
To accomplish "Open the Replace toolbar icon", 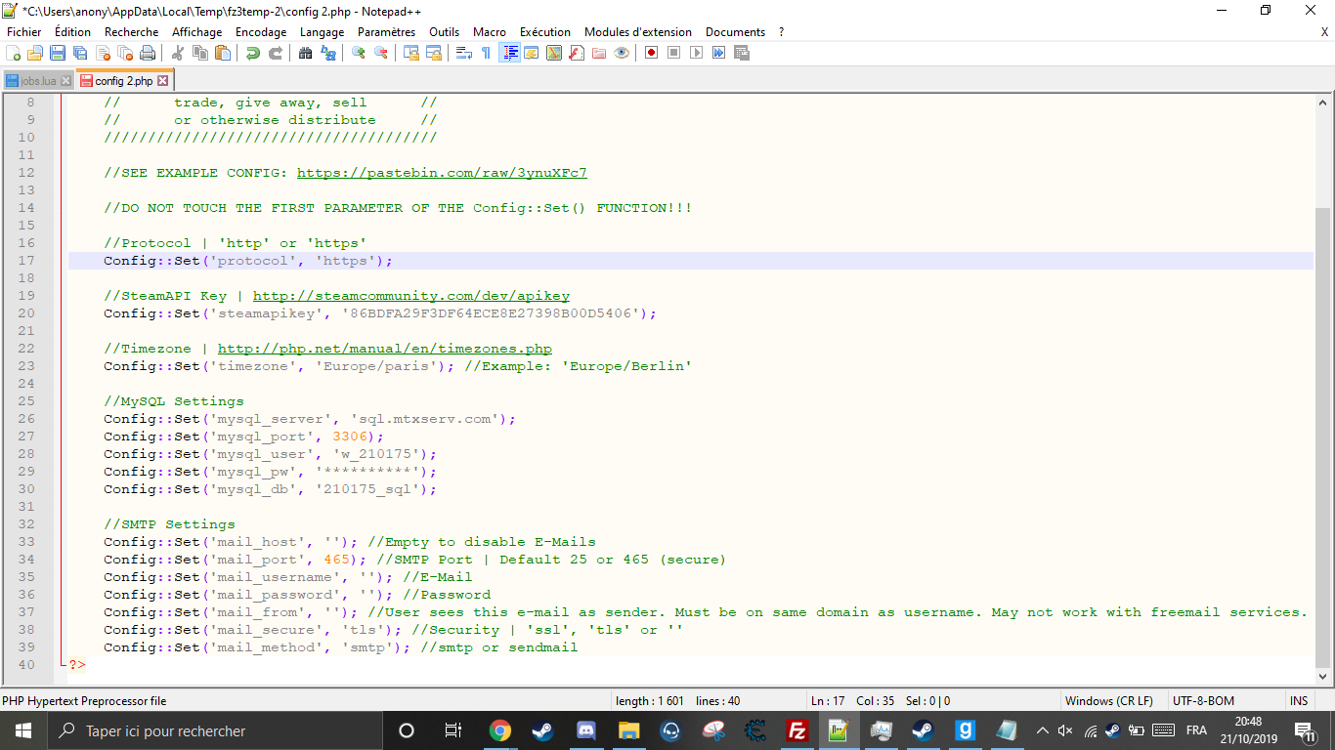I will click(327, 53).
